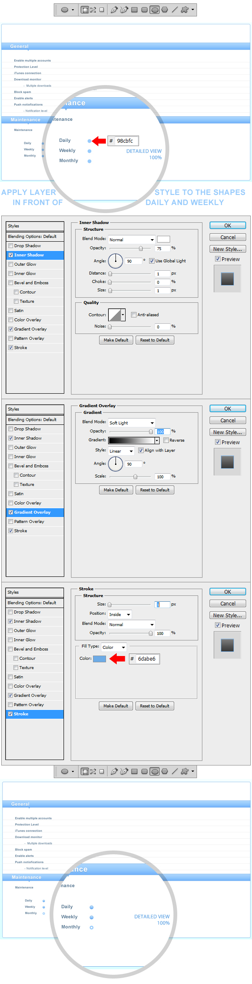Select the Pen tool in the topmost options bar
Image resolution: width=252 pixels, height=984 pixels.
click(x=114, y=10)
